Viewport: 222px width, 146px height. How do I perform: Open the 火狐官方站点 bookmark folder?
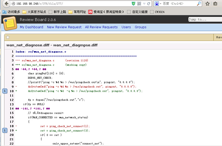[x=34, y=12]
